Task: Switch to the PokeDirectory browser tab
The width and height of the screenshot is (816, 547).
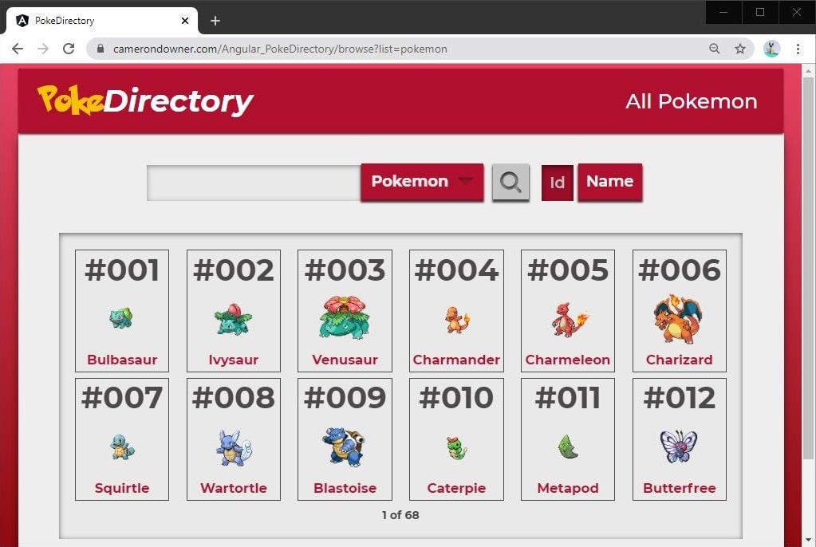Action: click(100, 21)
